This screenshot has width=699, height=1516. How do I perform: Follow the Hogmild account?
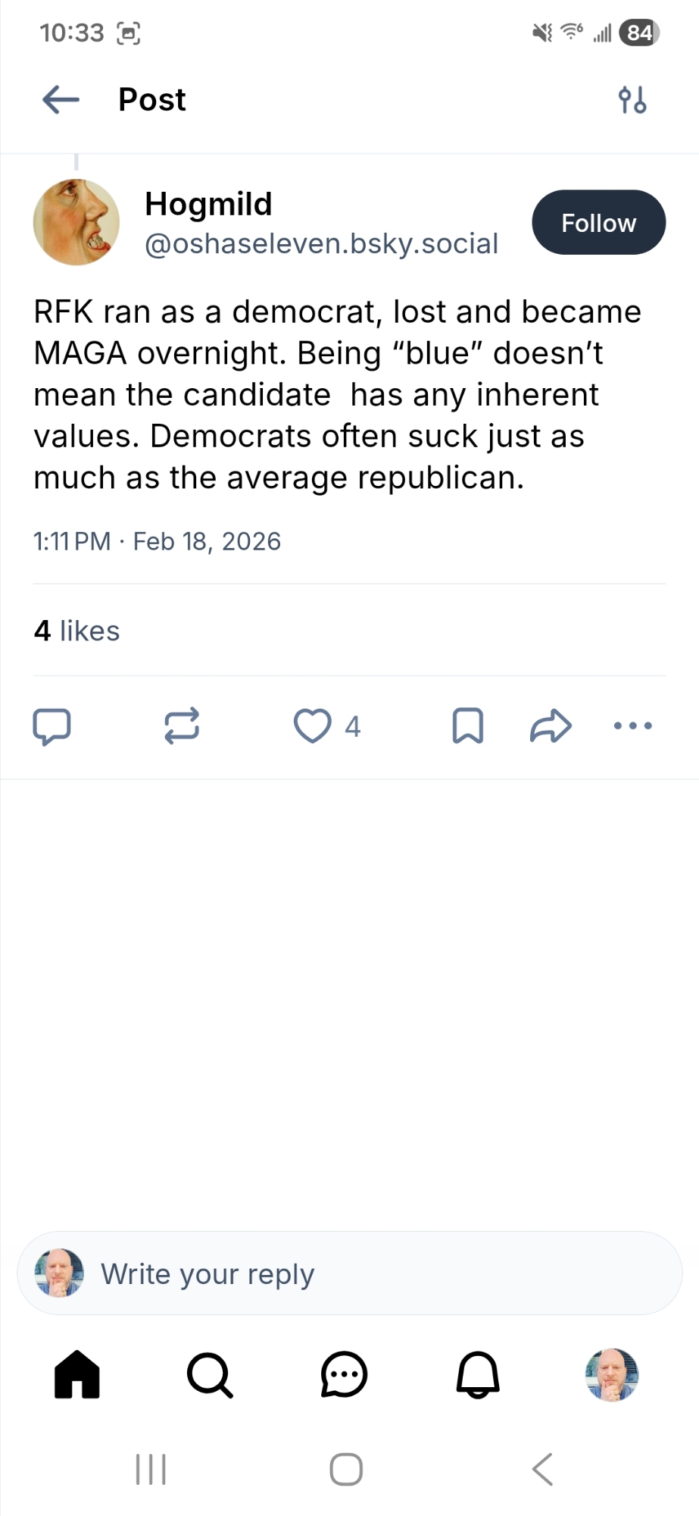coord(598,223)
